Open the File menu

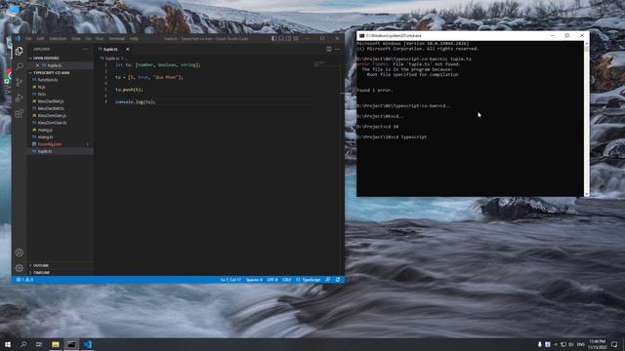[28, 39]
